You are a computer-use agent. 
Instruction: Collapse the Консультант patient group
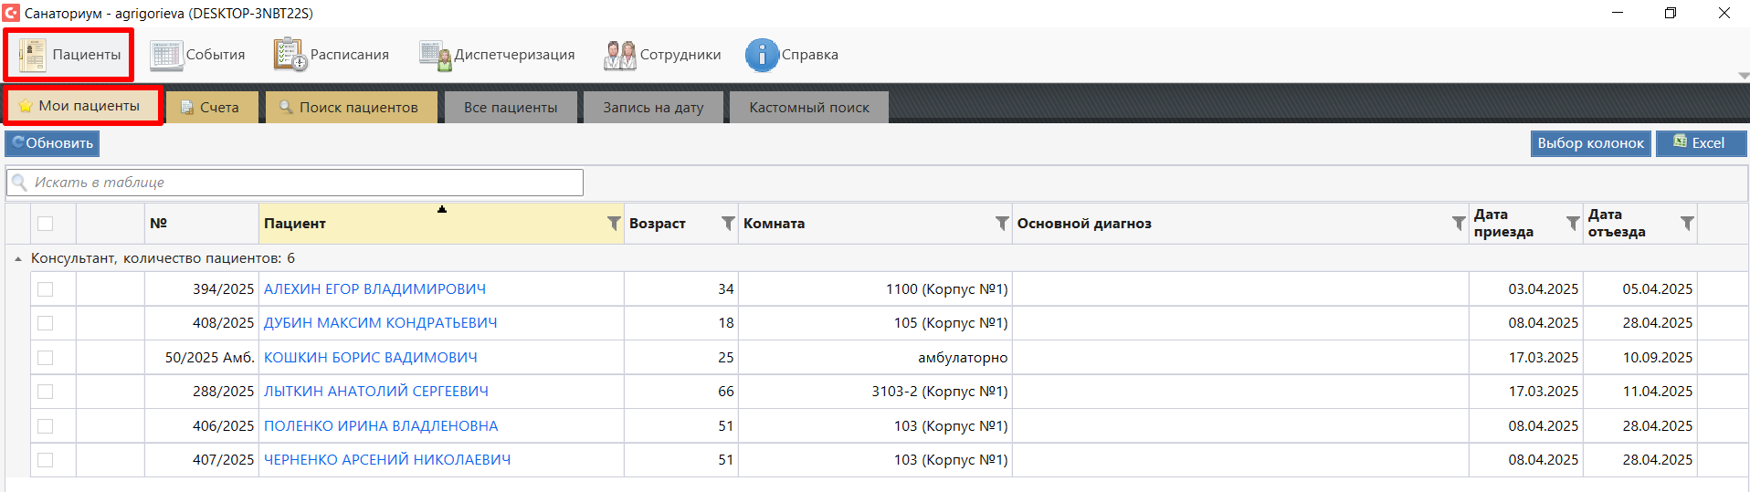click(18, 259)
